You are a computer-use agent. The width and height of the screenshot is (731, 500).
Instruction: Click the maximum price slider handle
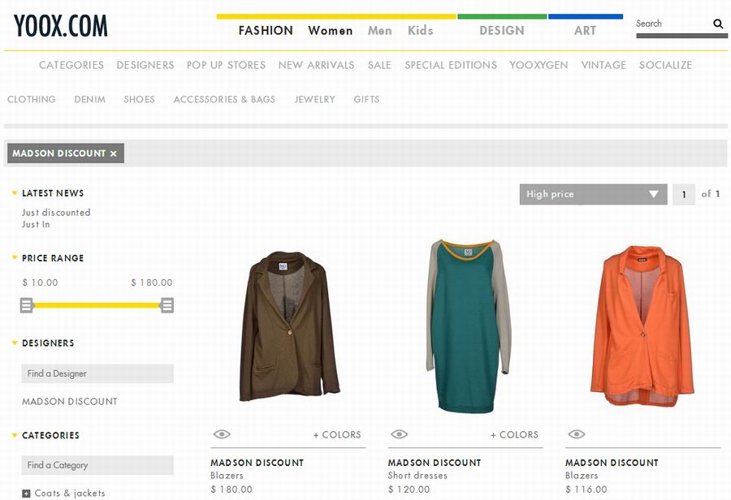[x=167, y=305]
